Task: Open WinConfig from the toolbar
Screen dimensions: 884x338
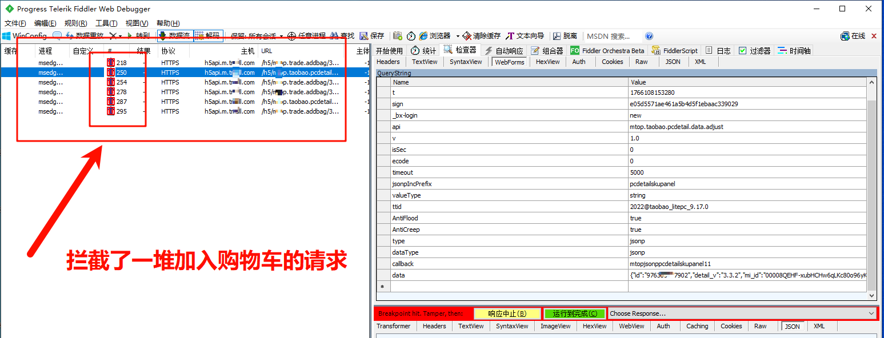Action: (25, 36)
